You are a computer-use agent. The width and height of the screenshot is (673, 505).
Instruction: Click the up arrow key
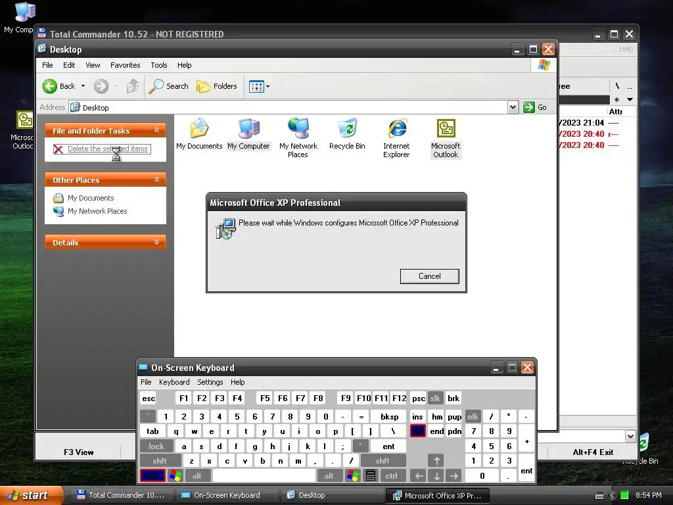tap(436, 461)
